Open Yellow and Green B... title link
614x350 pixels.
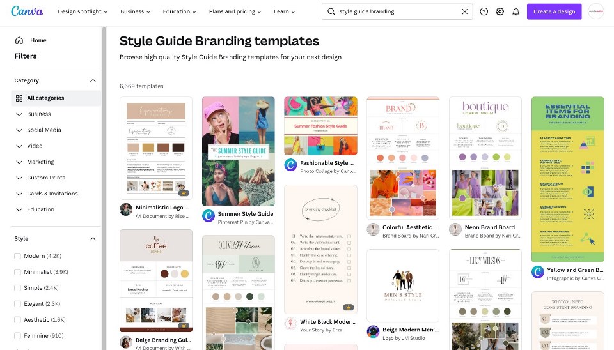(575, 270)
